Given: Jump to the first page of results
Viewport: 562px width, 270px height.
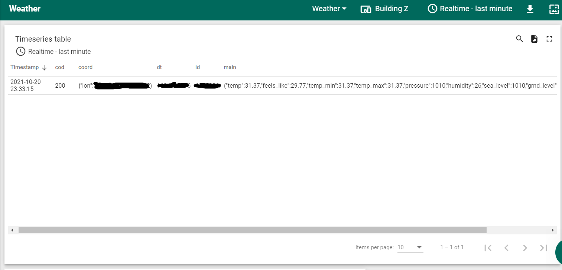Looking at the screenshot, I should [488, 247].
